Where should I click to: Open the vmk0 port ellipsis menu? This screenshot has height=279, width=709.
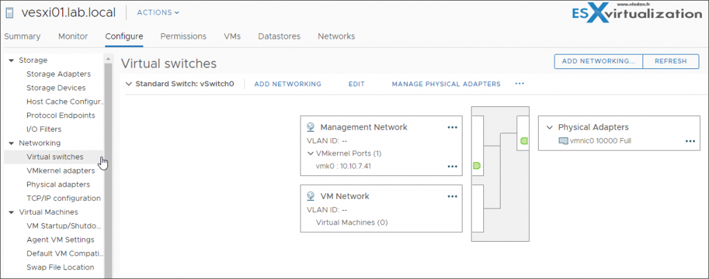click(x=452, y=166)
